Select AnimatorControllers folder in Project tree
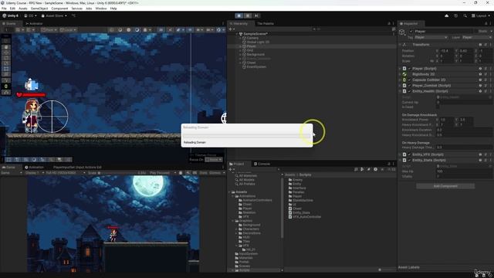 click(255, 201)
